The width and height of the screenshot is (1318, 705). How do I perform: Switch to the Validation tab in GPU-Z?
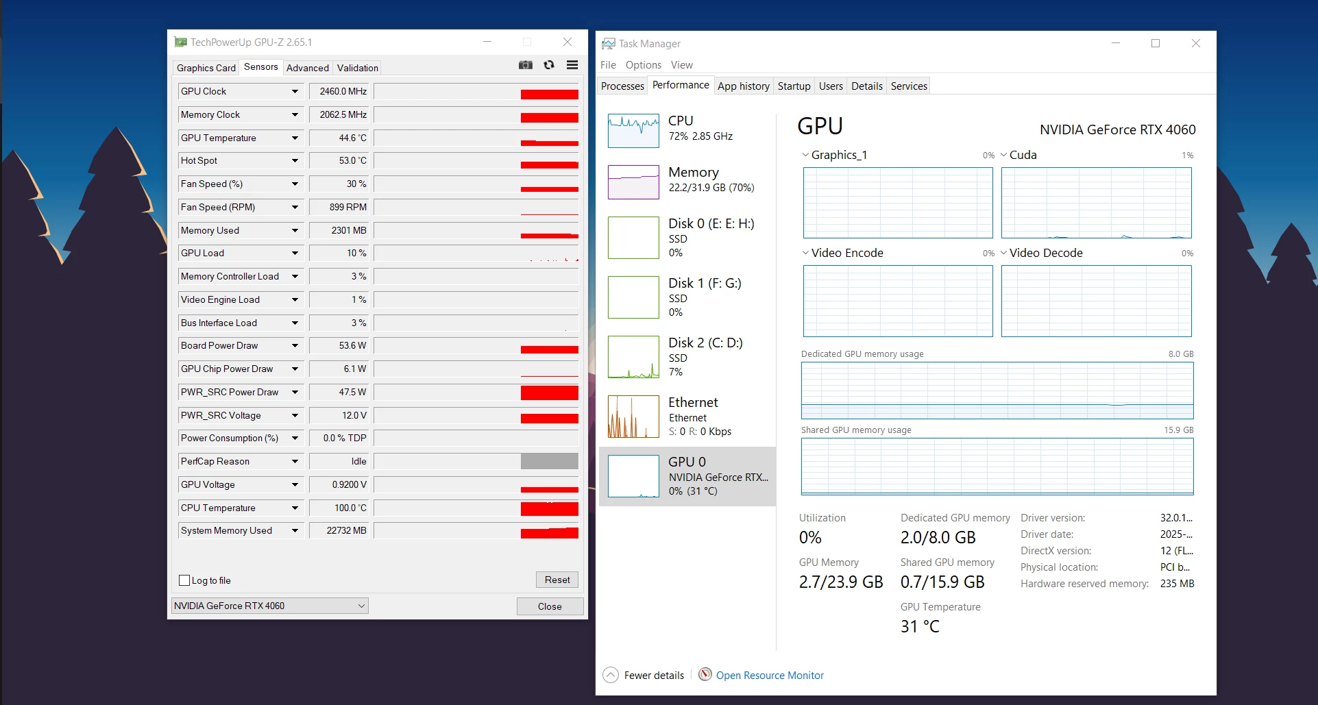358,68
